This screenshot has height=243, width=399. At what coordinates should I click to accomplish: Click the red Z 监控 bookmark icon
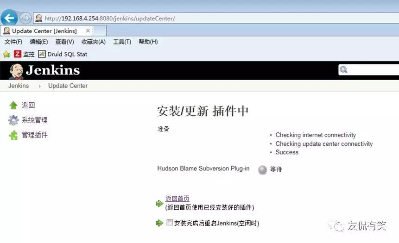[18, 54]
